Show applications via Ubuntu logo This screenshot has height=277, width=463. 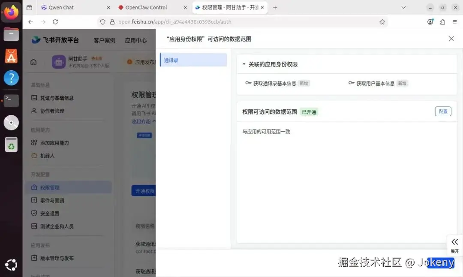11,265
